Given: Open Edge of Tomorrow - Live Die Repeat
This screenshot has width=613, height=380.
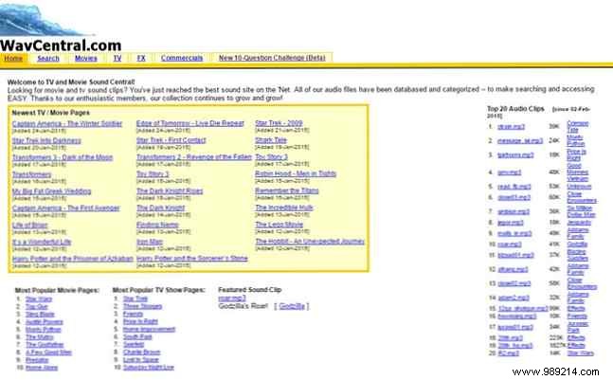Looking at the screenshot, I should click(x=190, y=123).
